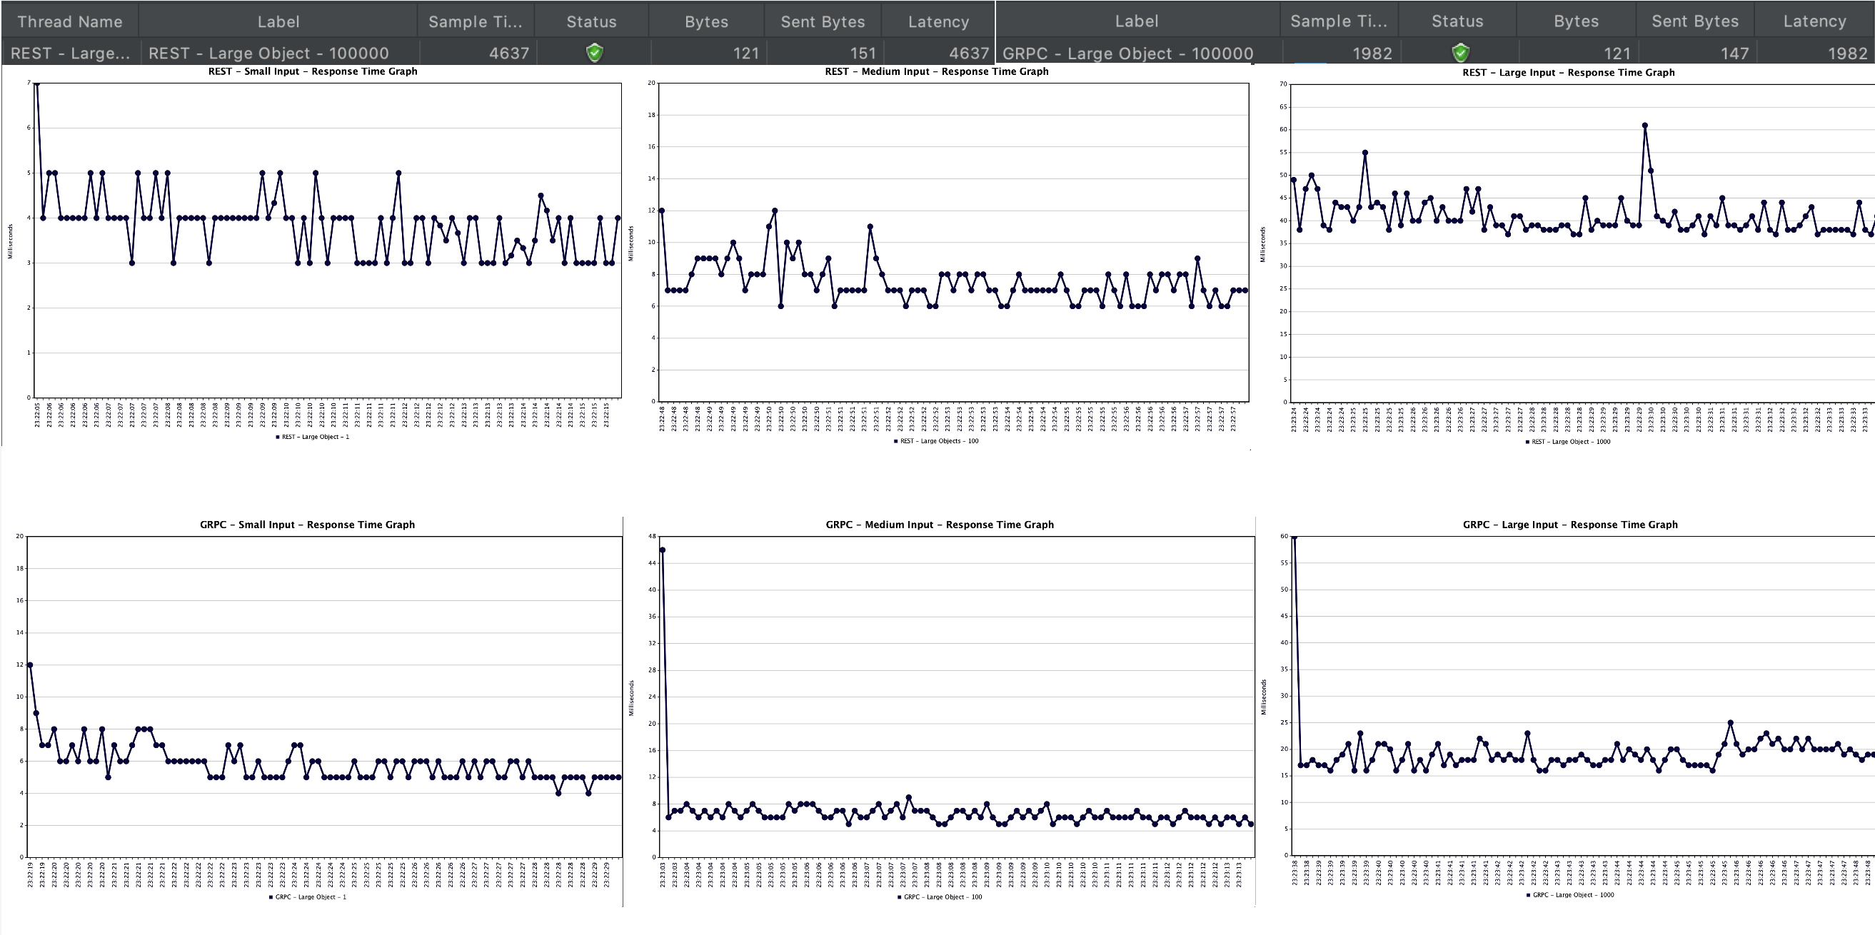Screen dimensions: 1875x935
Task: Sort by Thread Name column header
Action: 70,21
